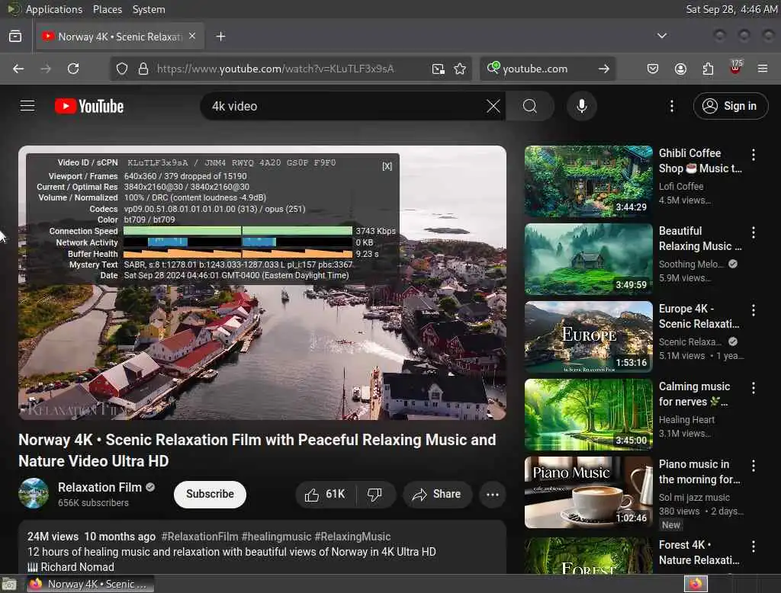The image size is (781, 593).
Task: Open options for Forest 4K video
Action: click(753, 547)
